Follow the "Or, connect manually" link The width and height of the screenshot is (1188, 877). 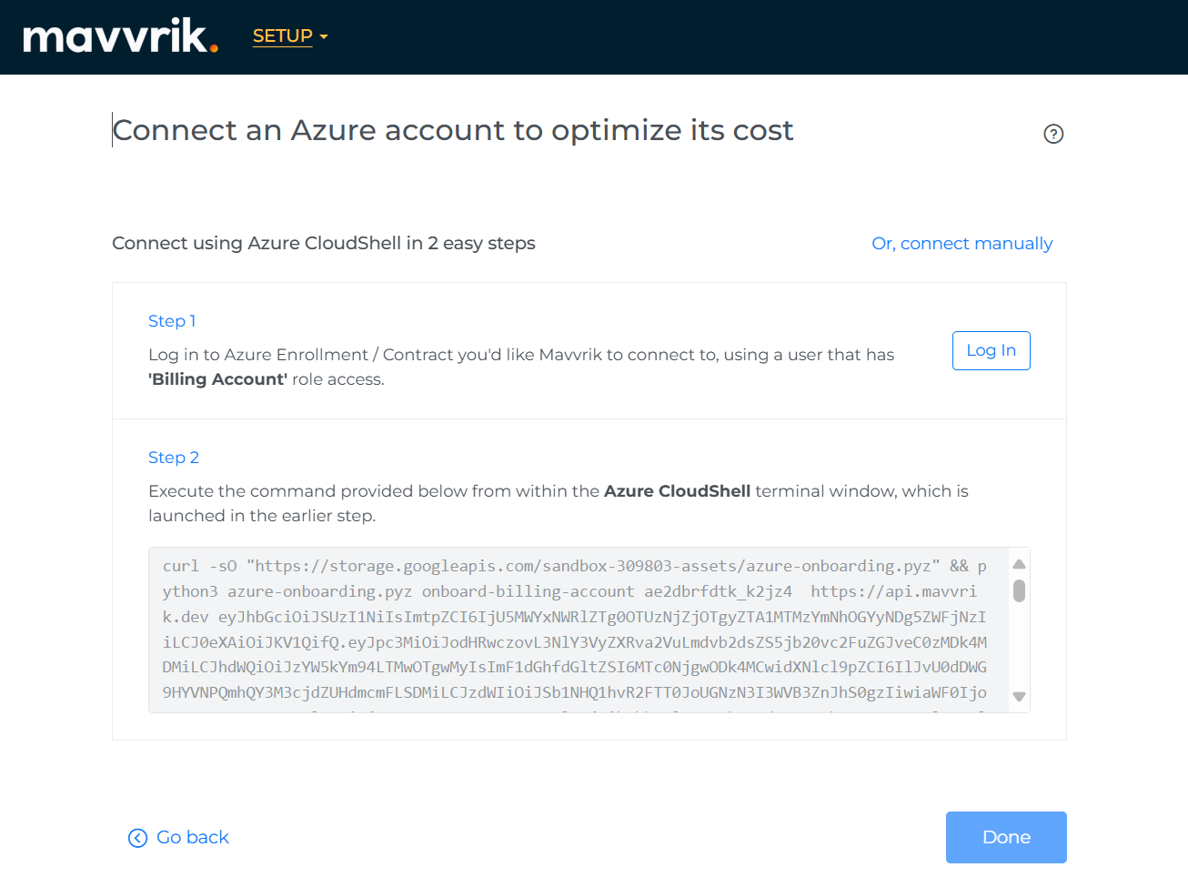[x=961, y=244]
